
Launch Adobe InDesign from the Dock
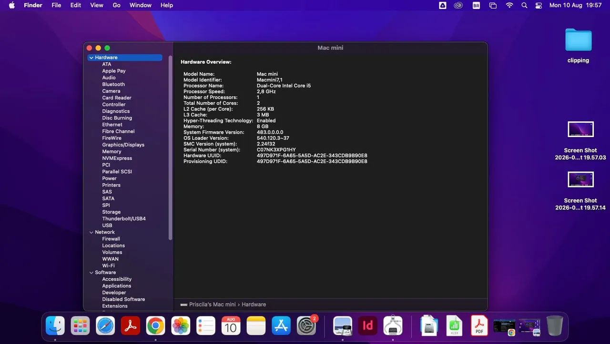click(x=367, y=326)
